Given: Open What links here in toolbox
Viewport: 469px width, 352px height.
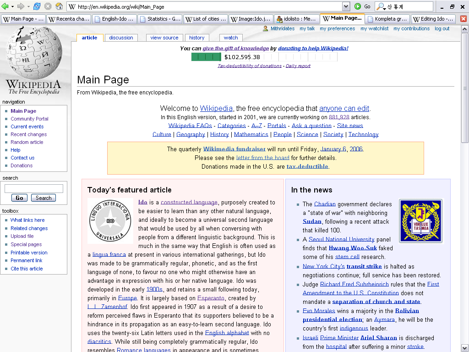Looking at the screenshot, I should [27, 220].
